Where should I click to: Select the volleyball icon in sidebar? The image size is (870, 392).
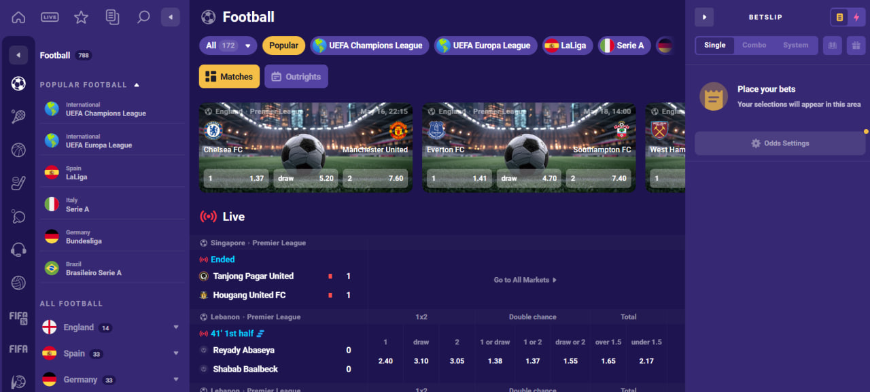pyautogui.click(x=18, y=283)
